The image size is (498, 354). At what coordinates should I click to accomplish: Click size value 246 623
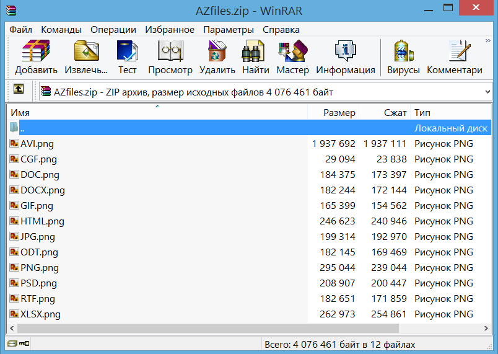point(338,221)
